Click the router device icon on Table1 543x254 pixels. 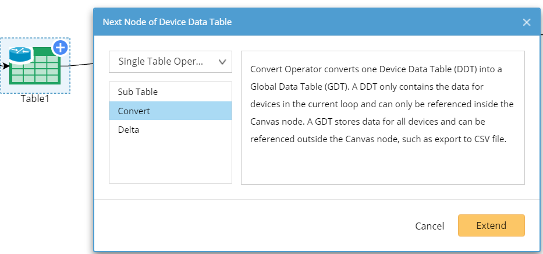coord(20,55)
